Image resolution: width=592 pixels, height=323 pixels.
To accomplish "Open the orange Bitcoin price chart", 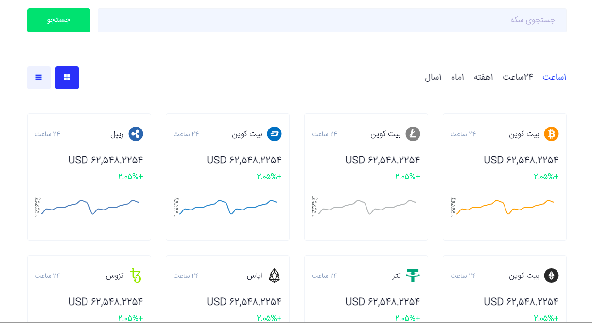I will pyautogui.click(x=505, y=207).
